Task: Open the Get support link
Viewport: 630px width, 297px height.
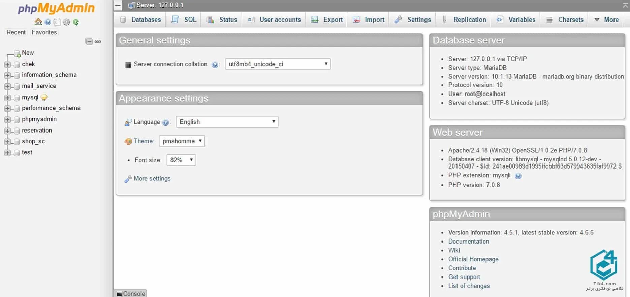Action: pos(464,277)
